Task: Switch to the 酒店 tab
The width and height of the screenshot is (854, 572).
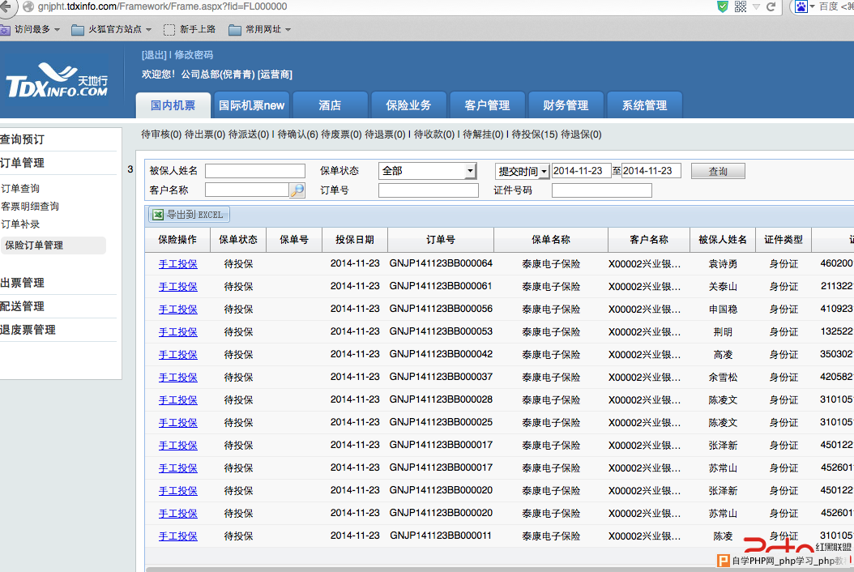Action: point(330,105)
